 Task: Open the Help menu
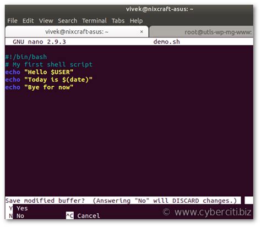pyautogui.click(x=136, y=21)
